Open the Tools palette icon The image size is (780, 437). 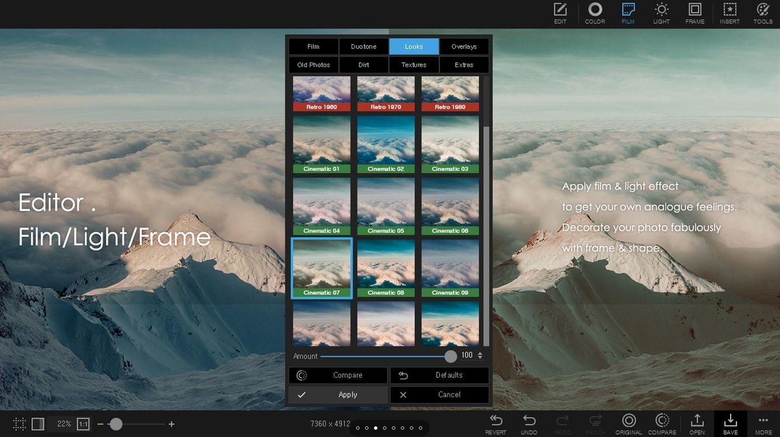(763, 13)
